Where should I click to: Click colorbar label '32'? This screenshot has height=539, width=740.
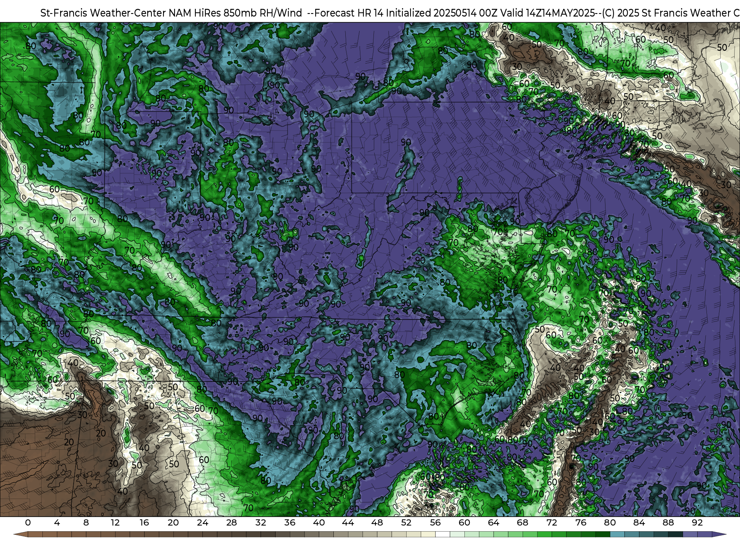[x=261, y=523]
